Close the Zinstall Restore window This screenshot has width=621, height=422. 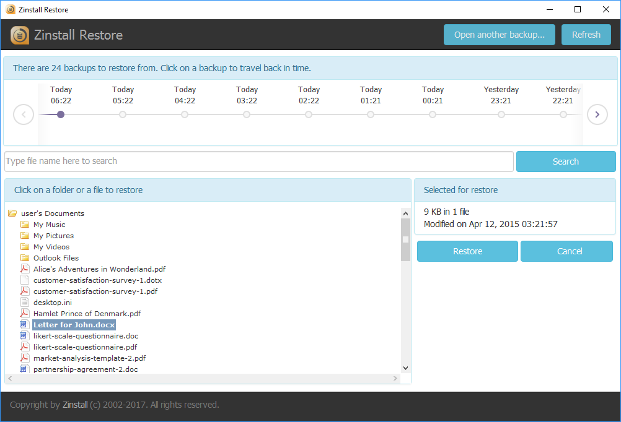(x=606, y=9)
